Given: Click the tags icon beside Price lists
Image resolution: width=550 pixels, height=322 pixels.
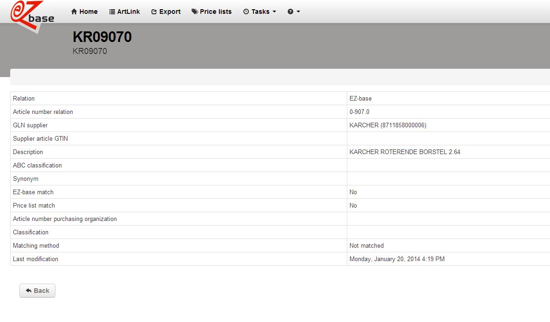Looking at the screenshot, I should click(195, 12).
